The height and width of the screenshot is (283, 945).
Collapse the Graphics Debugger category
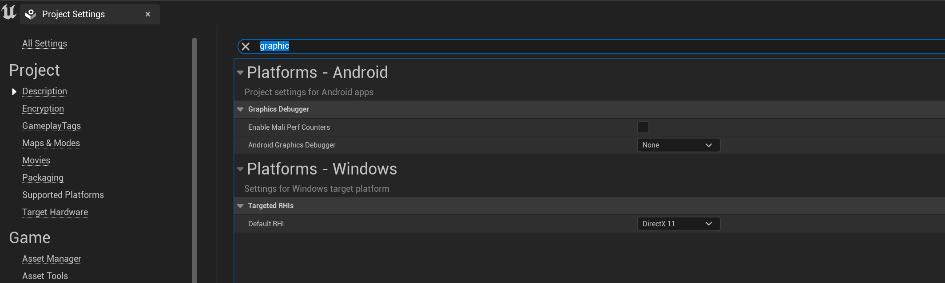tap(240, 109)
